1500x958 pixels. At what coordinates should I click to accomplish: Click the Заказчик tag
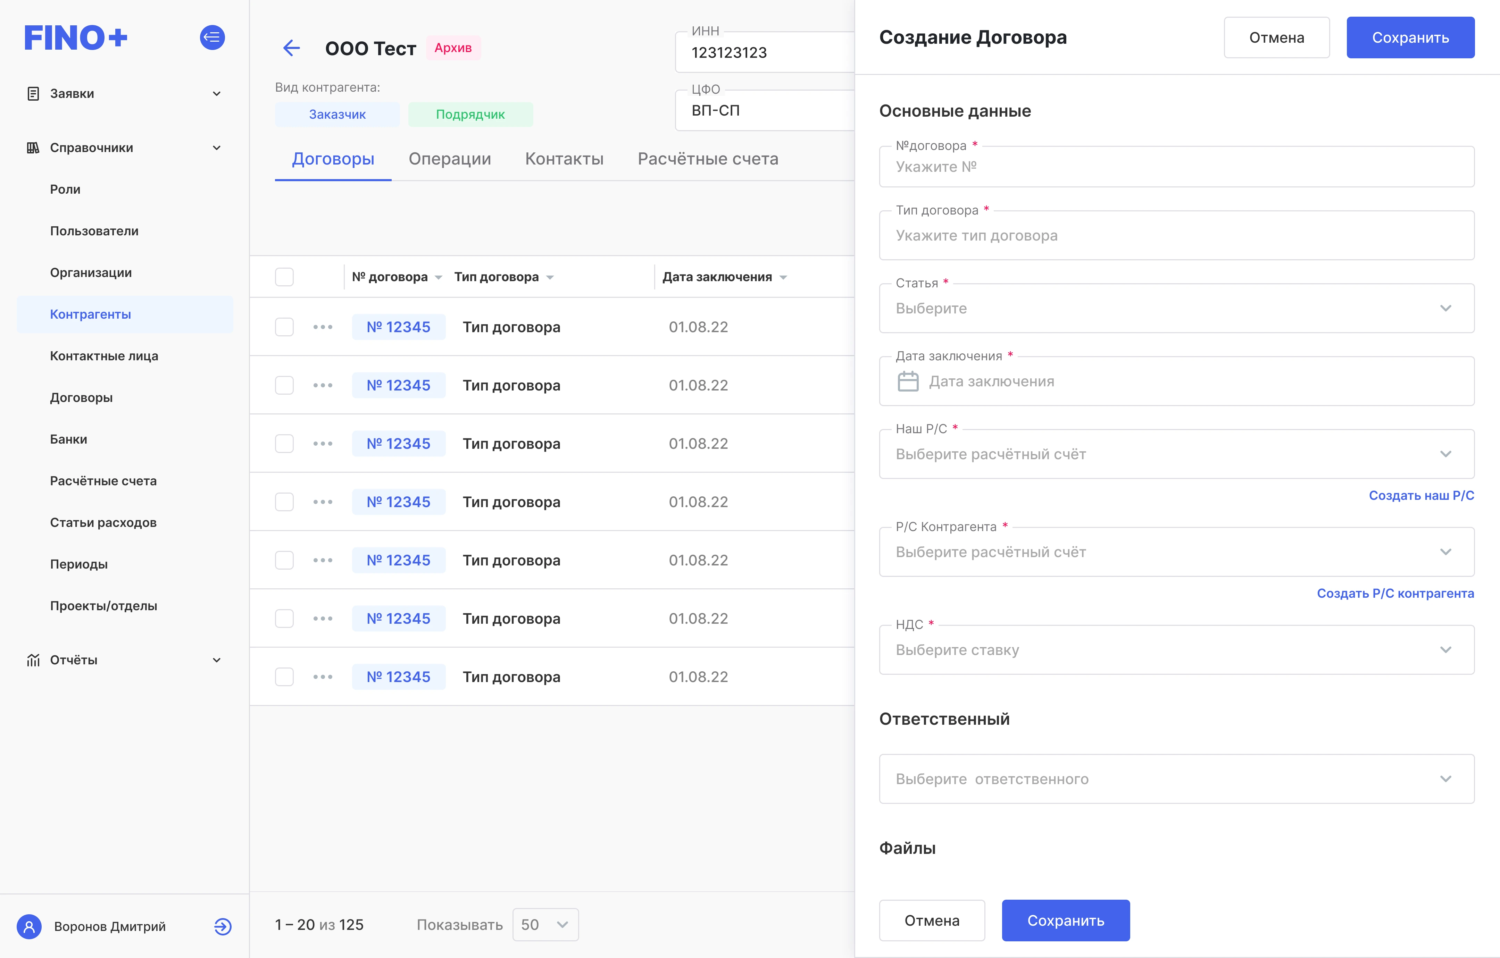337,115
